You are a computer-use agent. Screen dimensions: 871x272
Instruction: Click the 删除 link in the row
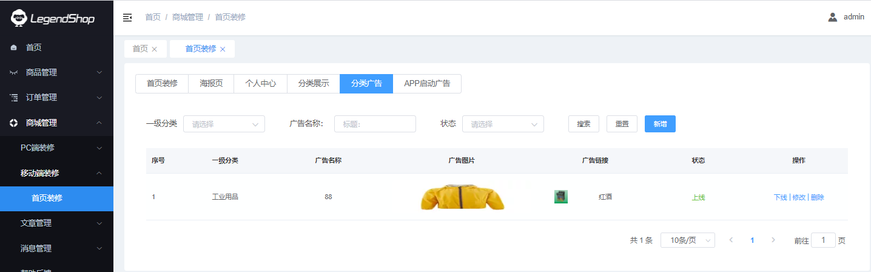818,197
